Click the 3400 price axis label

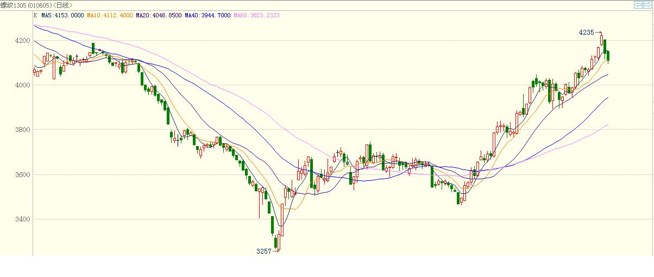[23, 220]
